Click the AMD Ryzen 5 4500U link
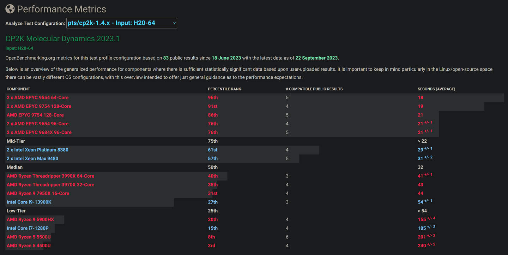Image resolution: width=508 pixels, height=255 pixels. click(29, 246)
